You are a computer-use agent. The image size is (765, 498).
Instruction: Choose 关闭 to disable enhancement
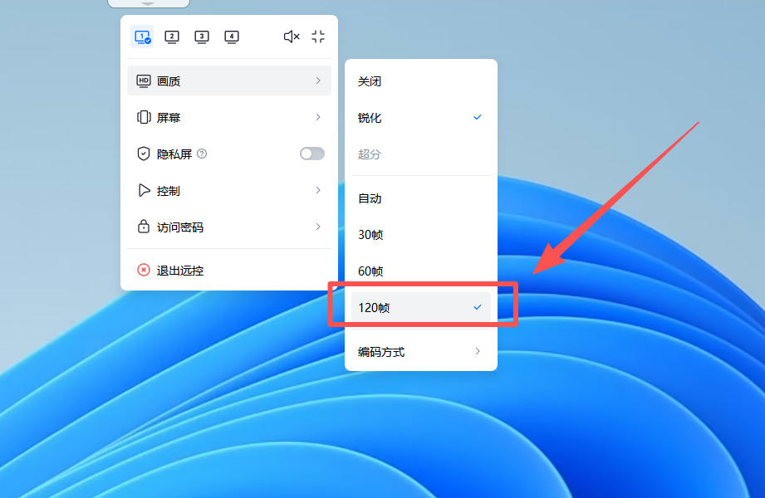369,81
